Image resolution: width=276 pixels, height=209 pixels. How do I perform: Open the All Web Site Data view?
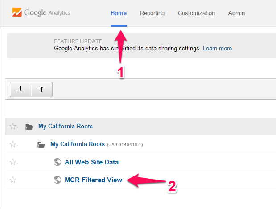(91, 162)
